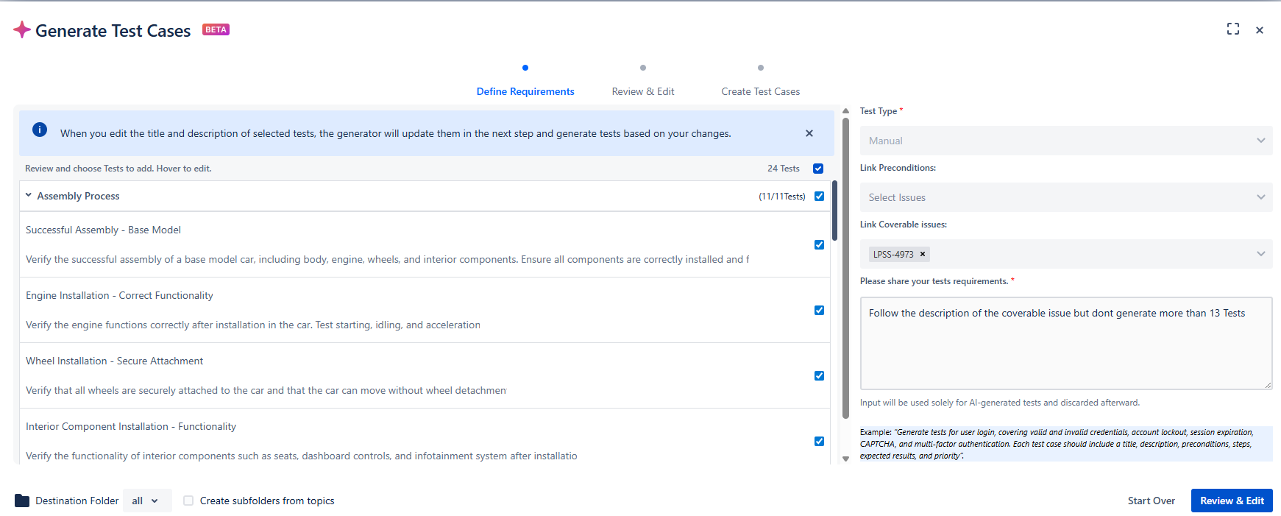
Task: Uncheck Successful Assembly - Base Model test
Action: tap(819, 244)
